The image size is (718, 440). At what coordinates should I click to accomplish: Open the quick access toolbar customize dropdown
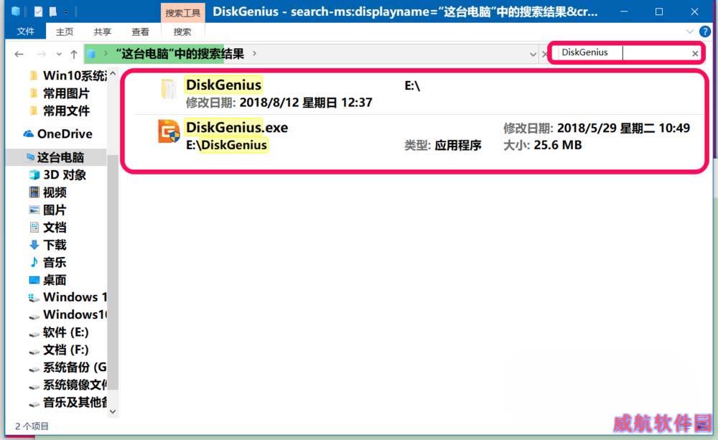coord(66,12)
